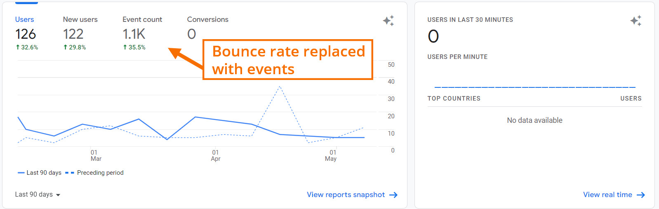Select the Conversions metric tab
Viewport: 659px width, 209px height.
click(x=207, y=19)
